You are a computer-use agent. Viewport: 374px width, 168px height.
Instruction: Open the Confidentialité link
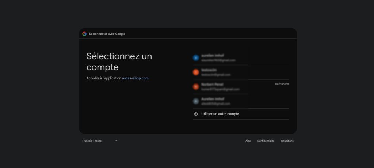tap(266, 141)
